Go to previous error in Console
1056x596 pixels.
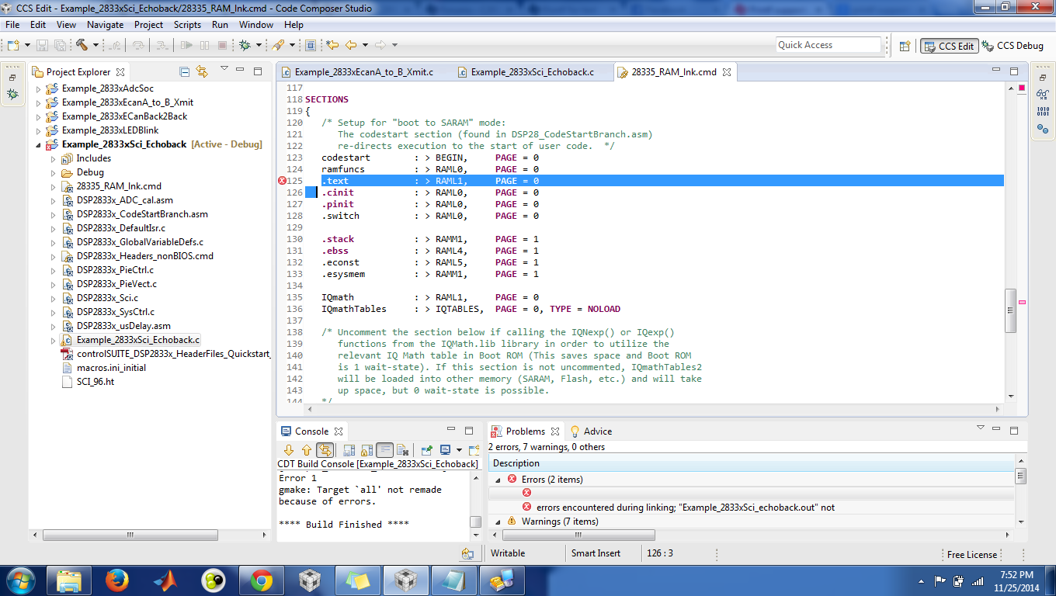click(307, 450)
